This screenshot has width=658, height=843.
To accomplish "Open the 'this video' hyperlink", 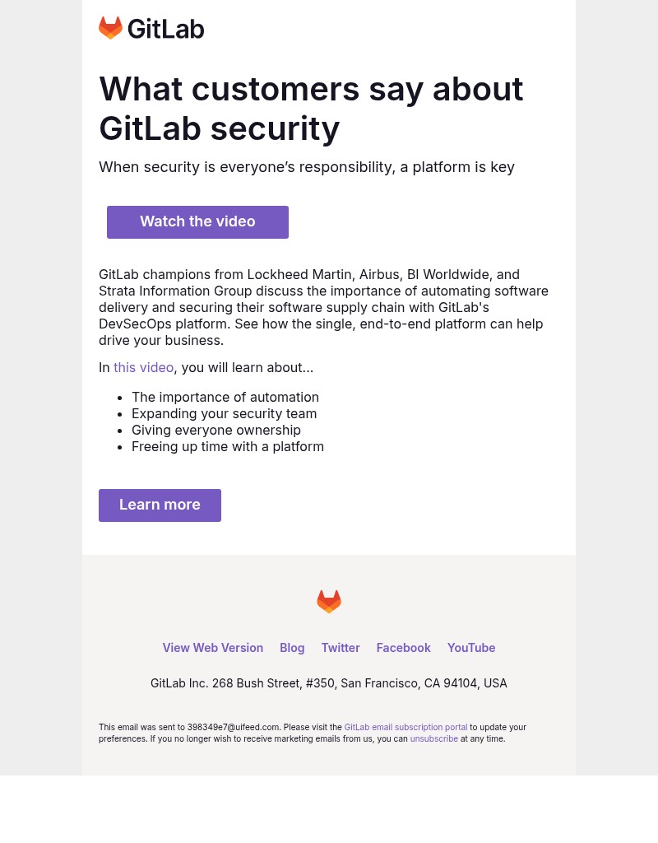I will (143, 367).
